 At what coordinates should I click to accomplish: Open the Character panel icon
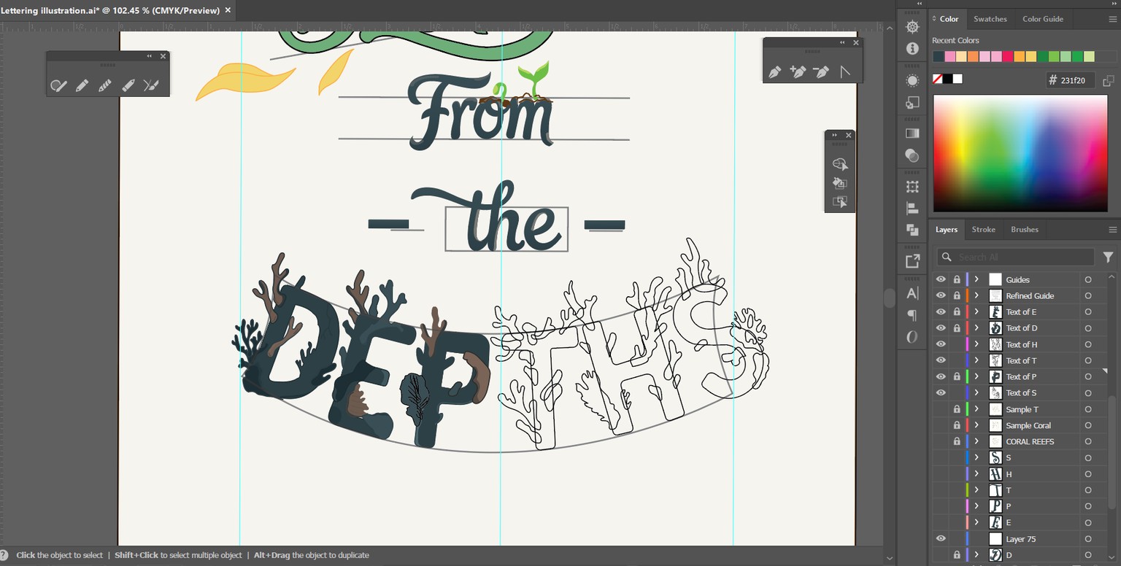pyautogui.click(x=912, y=293)
